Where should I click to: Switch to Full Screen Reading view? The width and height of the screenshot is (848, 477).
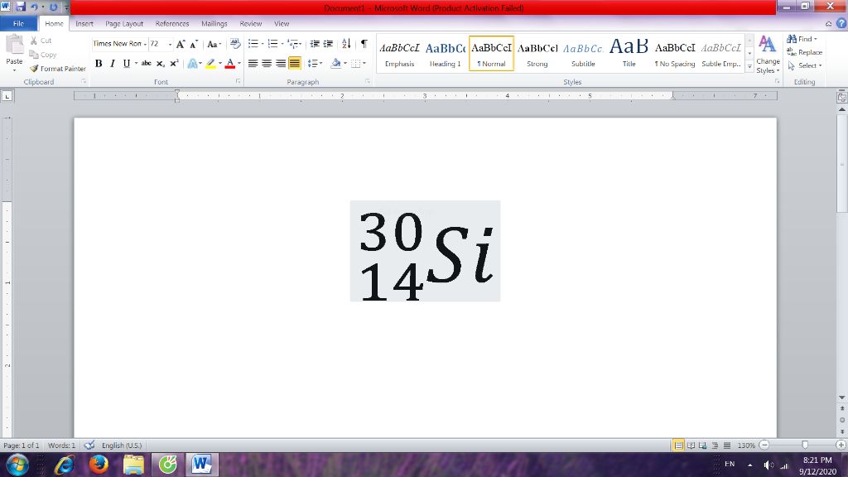(x=691, y=445)
